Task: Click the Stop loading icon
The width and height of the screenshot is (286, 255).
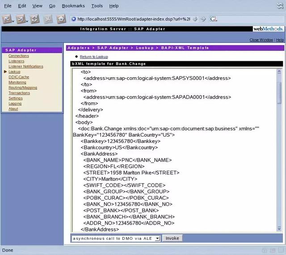Action: [x=48, y=19]
